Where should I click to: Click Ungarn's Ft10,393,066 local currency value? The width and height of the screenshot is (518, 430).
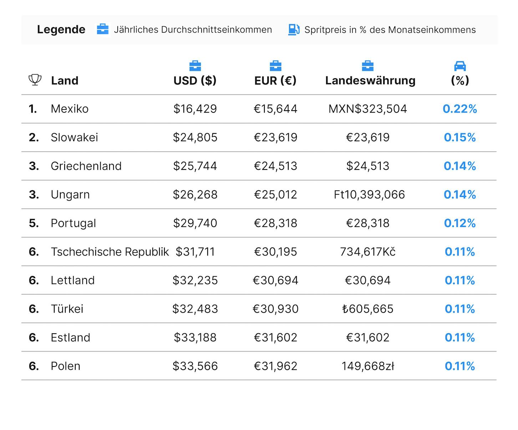click(x=370, y=194)
